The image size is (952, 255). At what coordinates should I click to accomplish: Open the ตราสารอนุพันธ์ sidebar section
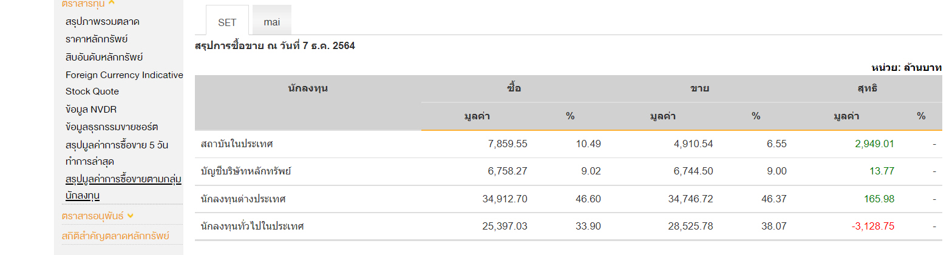pos(93,216)
